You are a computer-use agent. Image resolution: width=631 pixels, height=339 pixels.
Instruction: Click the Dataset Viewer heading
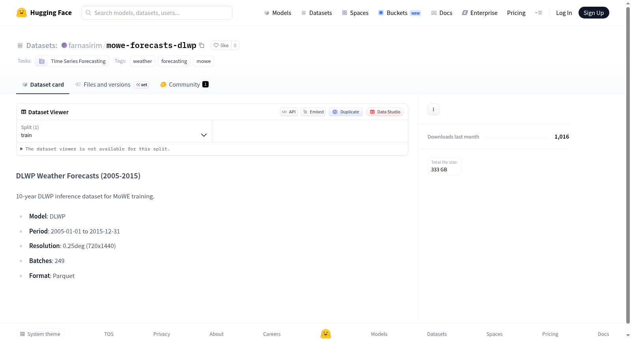point(49,112)
